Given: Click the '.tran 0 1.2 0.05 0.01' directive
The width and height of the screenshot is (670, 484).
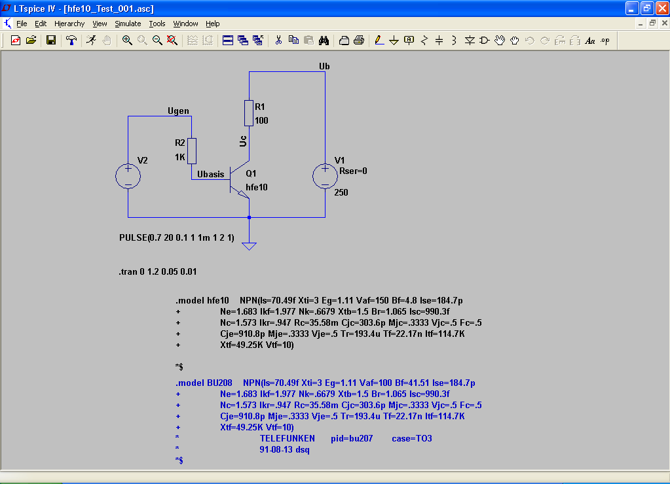Looking at the screenshot, I should click(158, 271).
